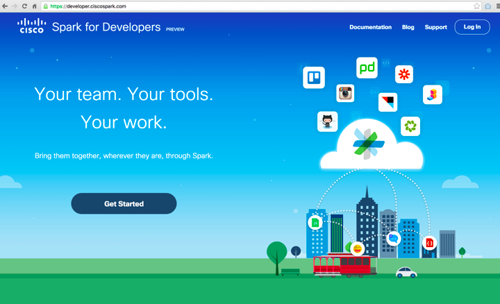The image size is (500, 304).
Task: Click the Trello app icon
Action: pos(314,78)
